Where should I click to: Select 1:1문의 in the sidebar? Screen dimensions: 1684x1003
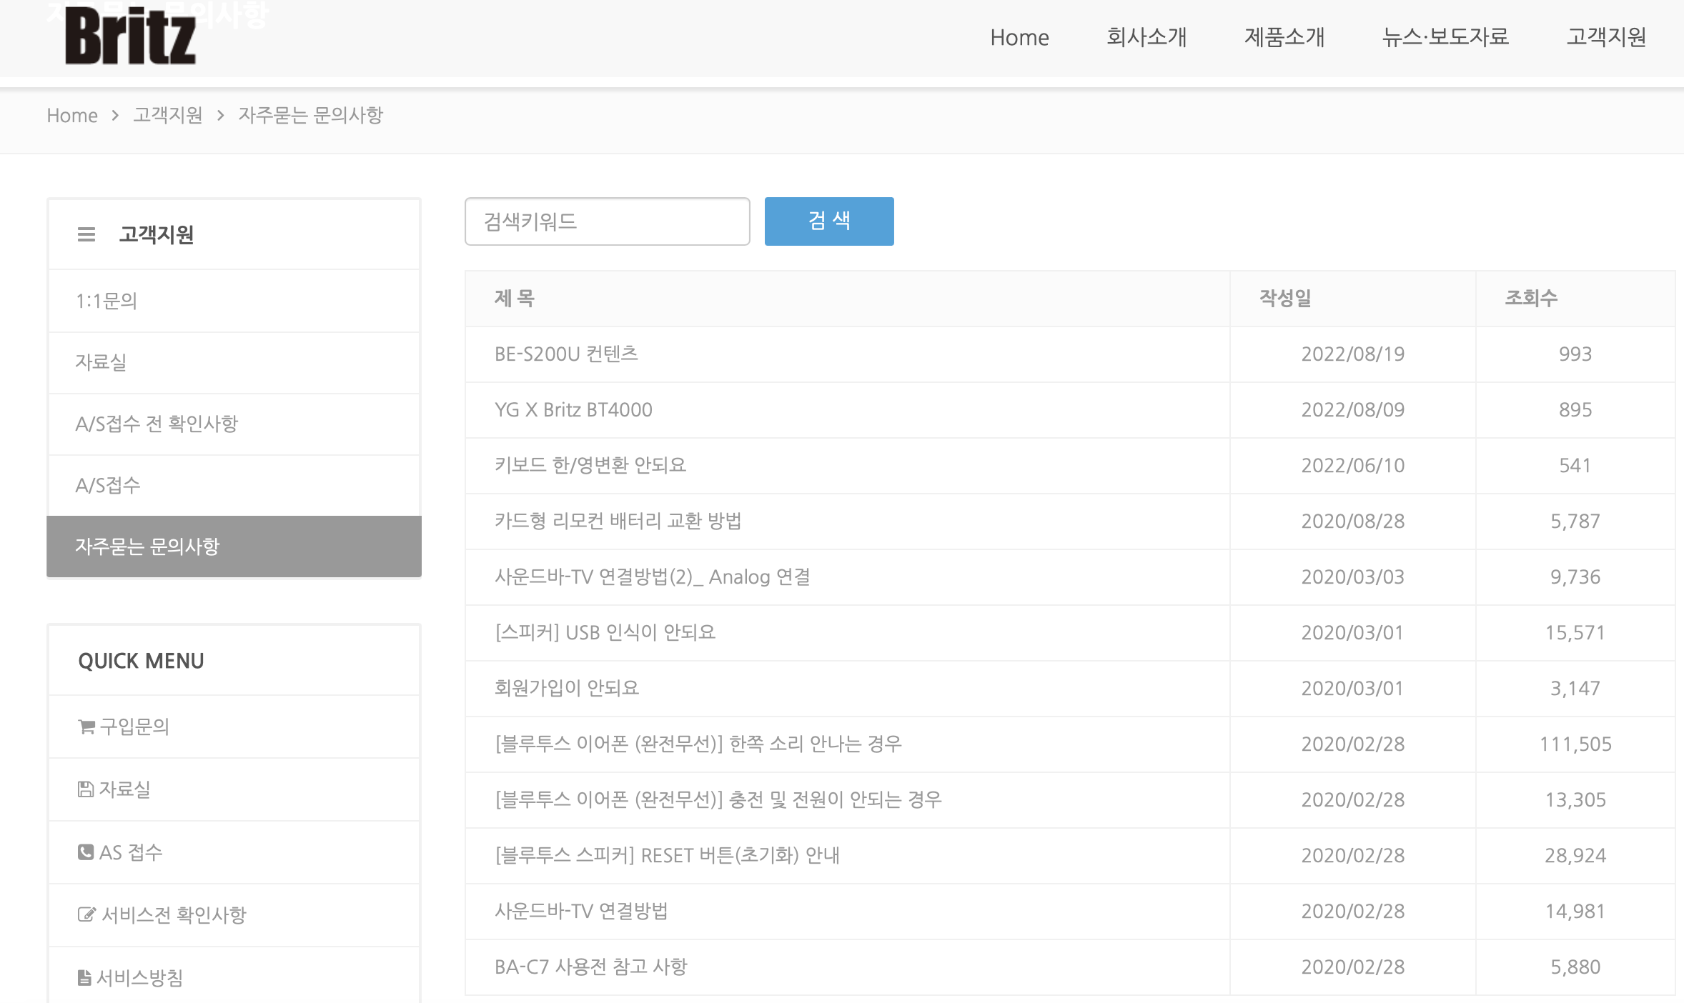click(x=234, y=301)
